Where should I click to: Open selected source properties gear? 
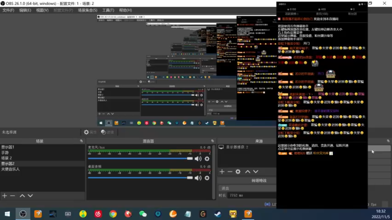(238, 172)
